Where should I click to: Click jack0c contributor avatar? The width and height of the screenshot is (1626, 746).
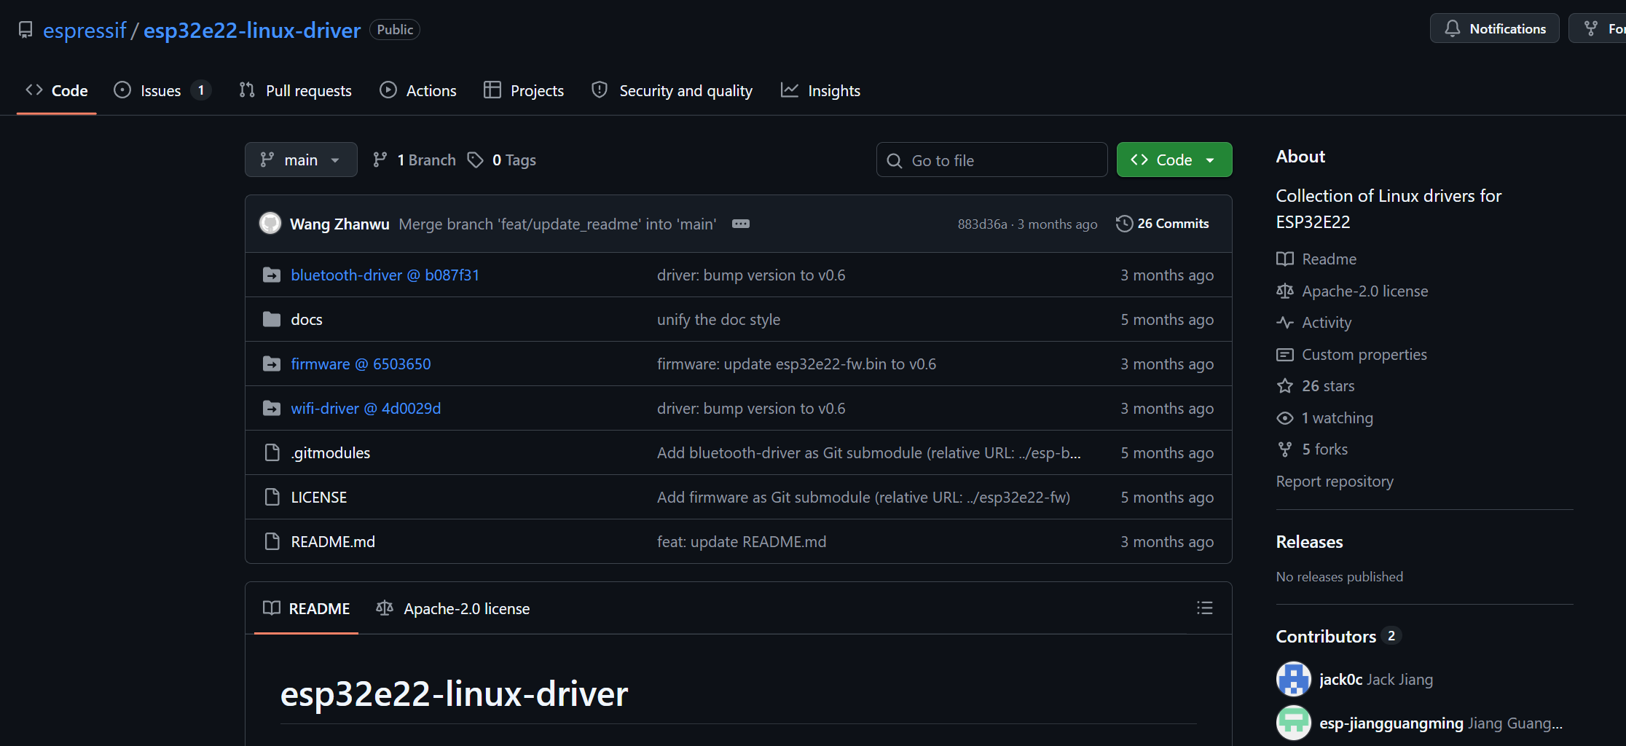tap(1294, 679)
